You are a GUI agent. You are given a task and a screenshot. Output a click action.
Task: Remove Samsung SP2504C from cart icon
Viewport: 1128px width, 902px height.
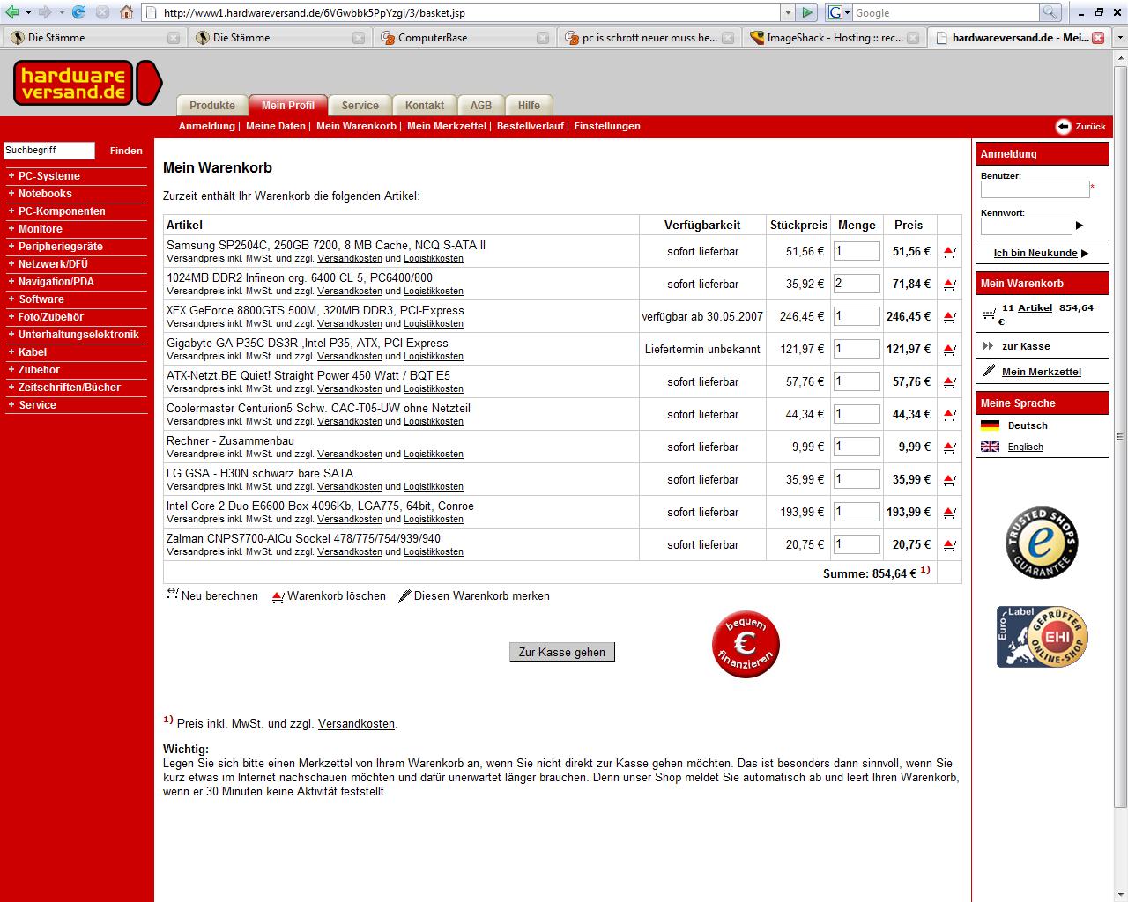[x=949, y=252]
